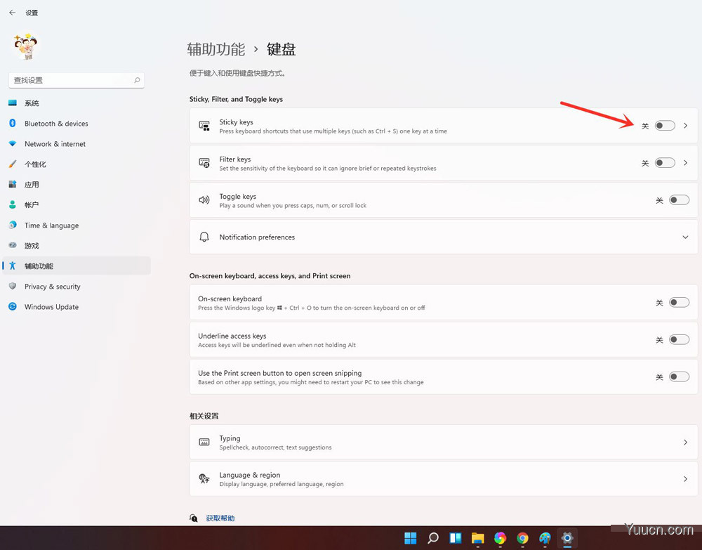Open Typing settings chevron
Viewport: 702px width, 550px height.
point(685,442)
